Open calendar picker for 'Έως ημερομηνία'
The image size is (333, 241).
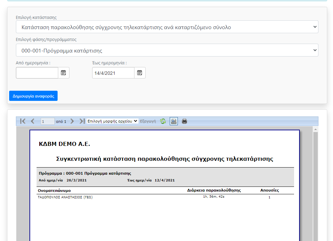pos(140,73)
